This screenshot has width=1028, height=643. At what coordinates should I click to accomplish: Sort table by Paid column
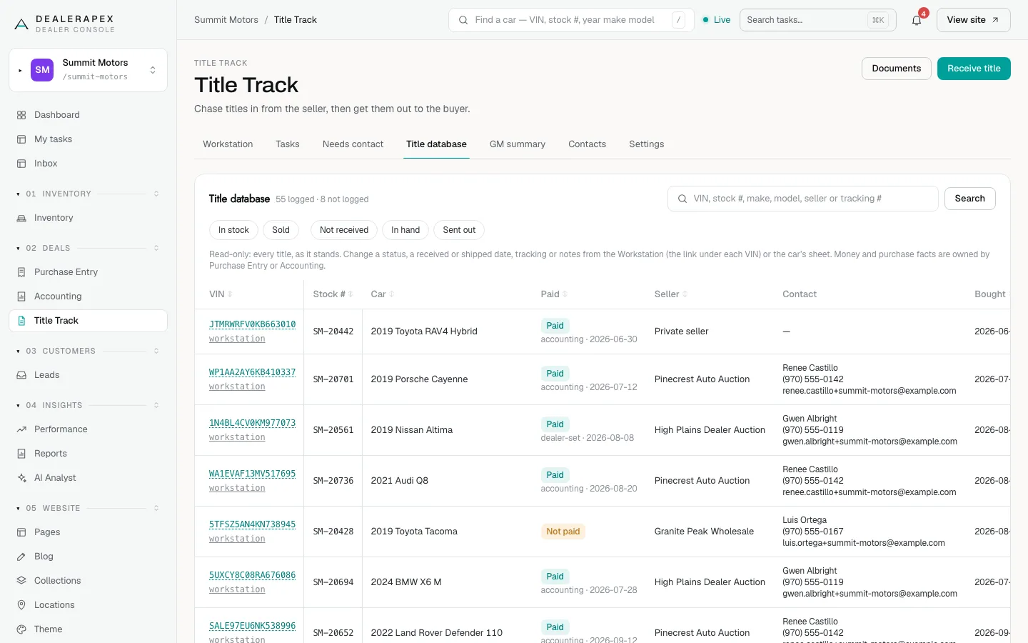point(554,294)
